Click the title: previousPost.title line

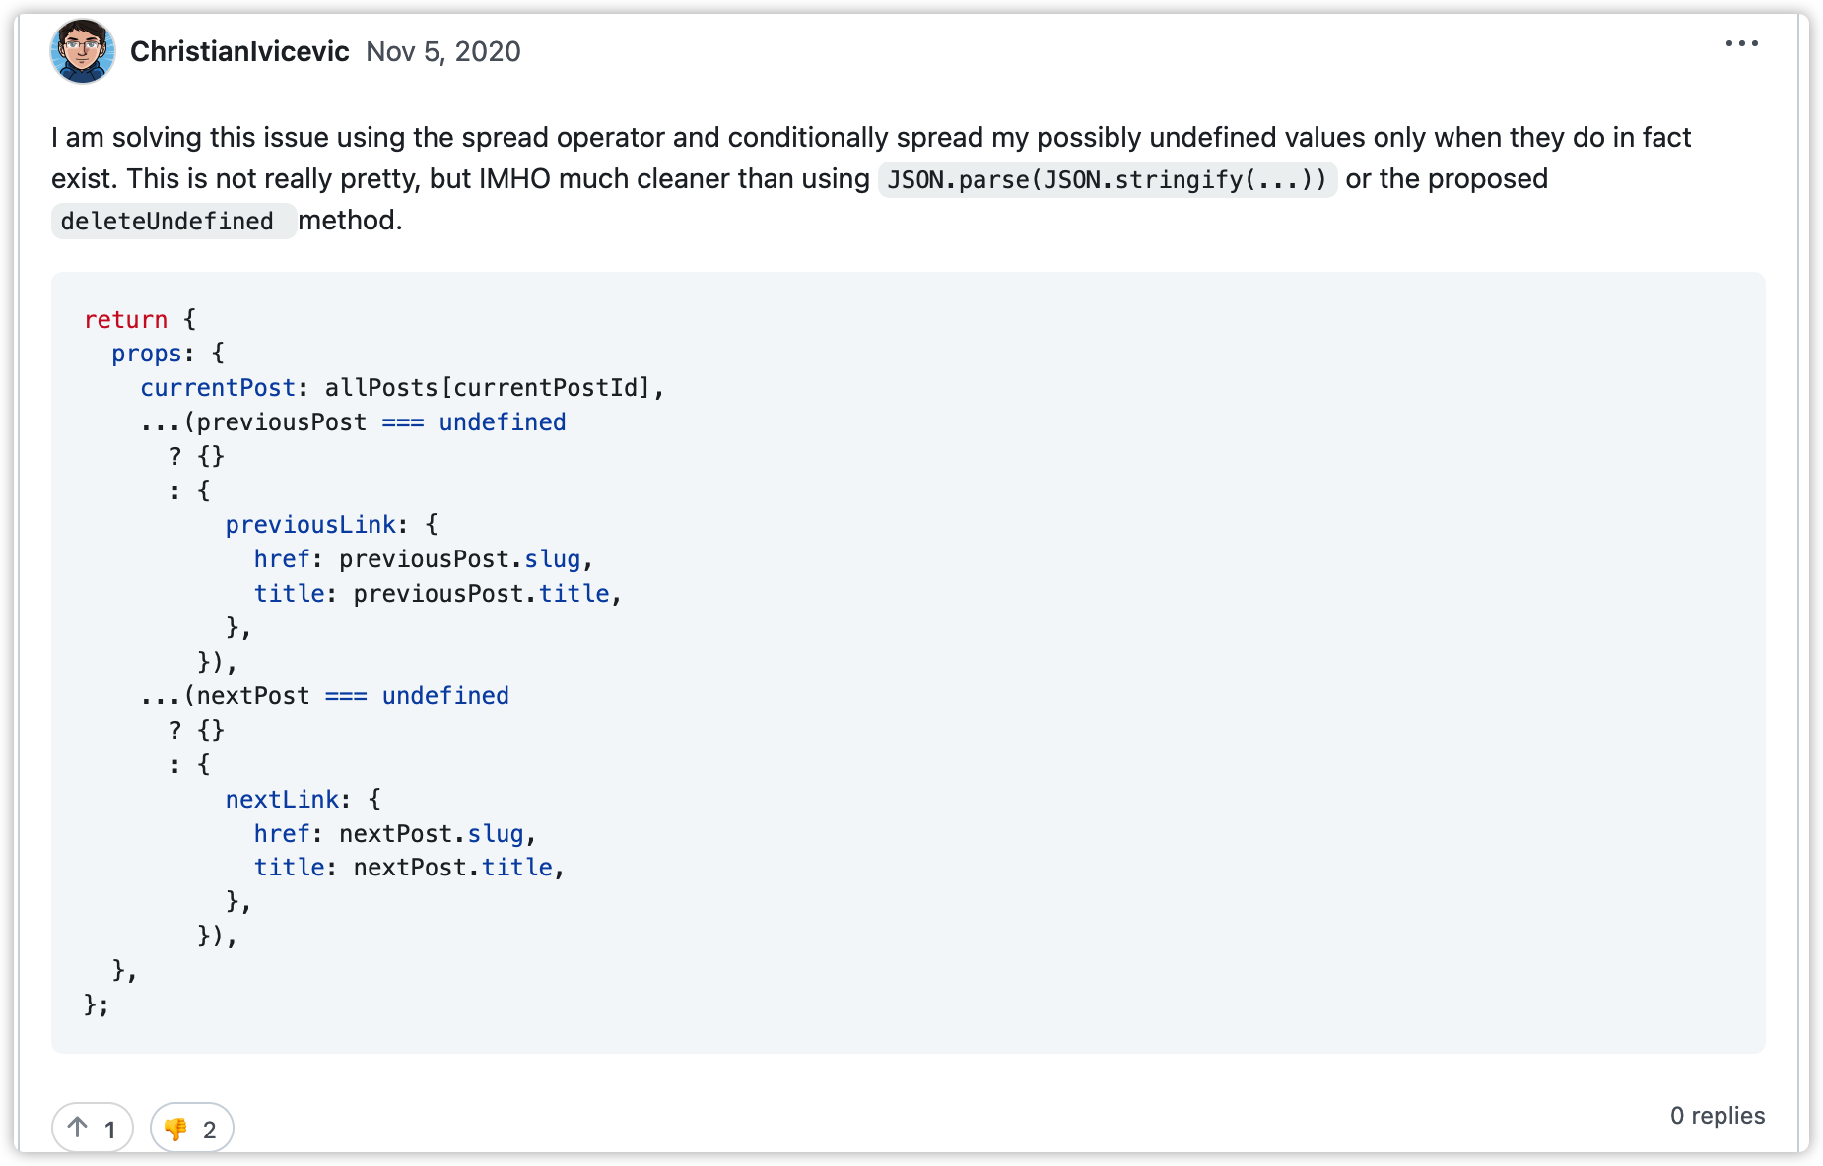438,594
